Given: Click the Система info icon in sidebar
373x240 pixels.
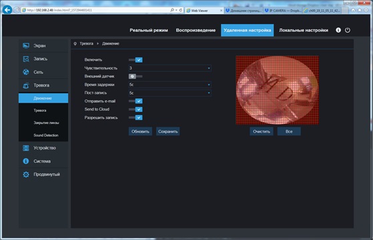Looking at the screenshot, I should [26, 161].
